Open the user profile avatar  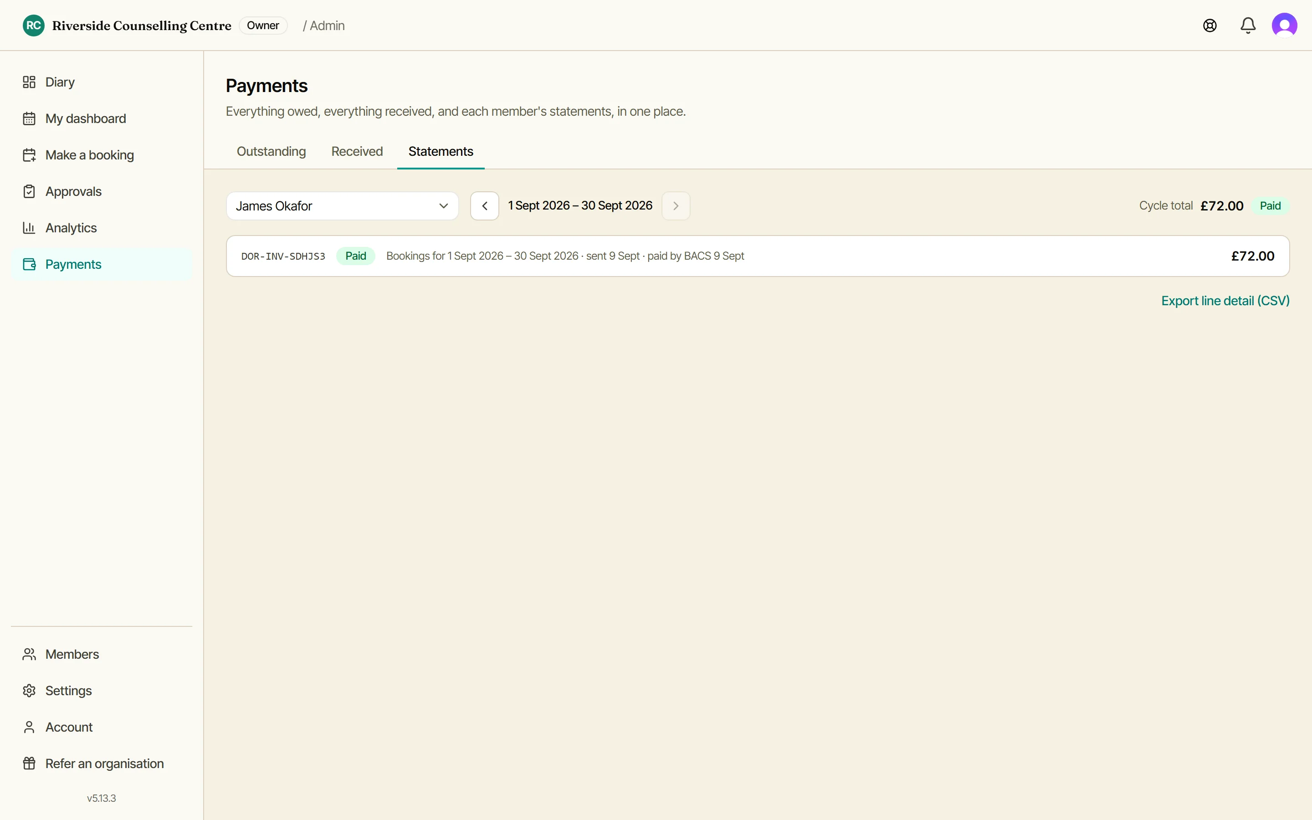tap(1284, 26)
